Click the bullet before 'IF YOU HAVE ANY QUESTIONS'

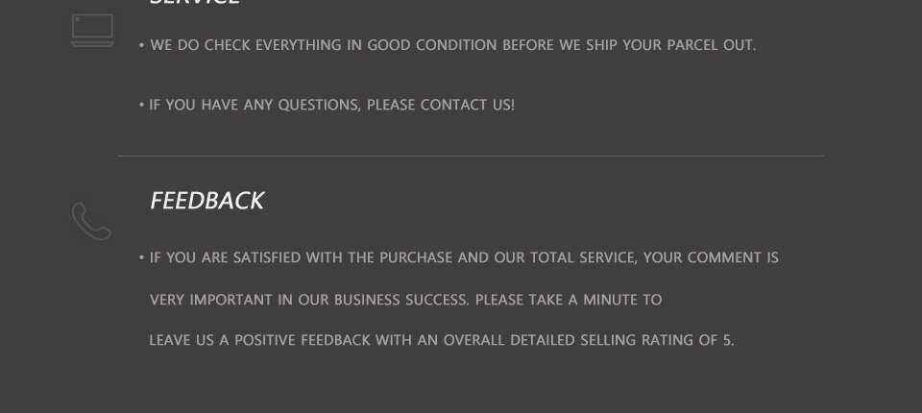pyautogui.click(x=142, y=106)
